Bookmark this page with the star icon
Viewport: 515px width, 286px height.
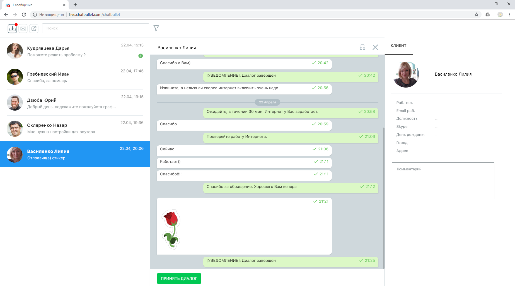point(476,14)
